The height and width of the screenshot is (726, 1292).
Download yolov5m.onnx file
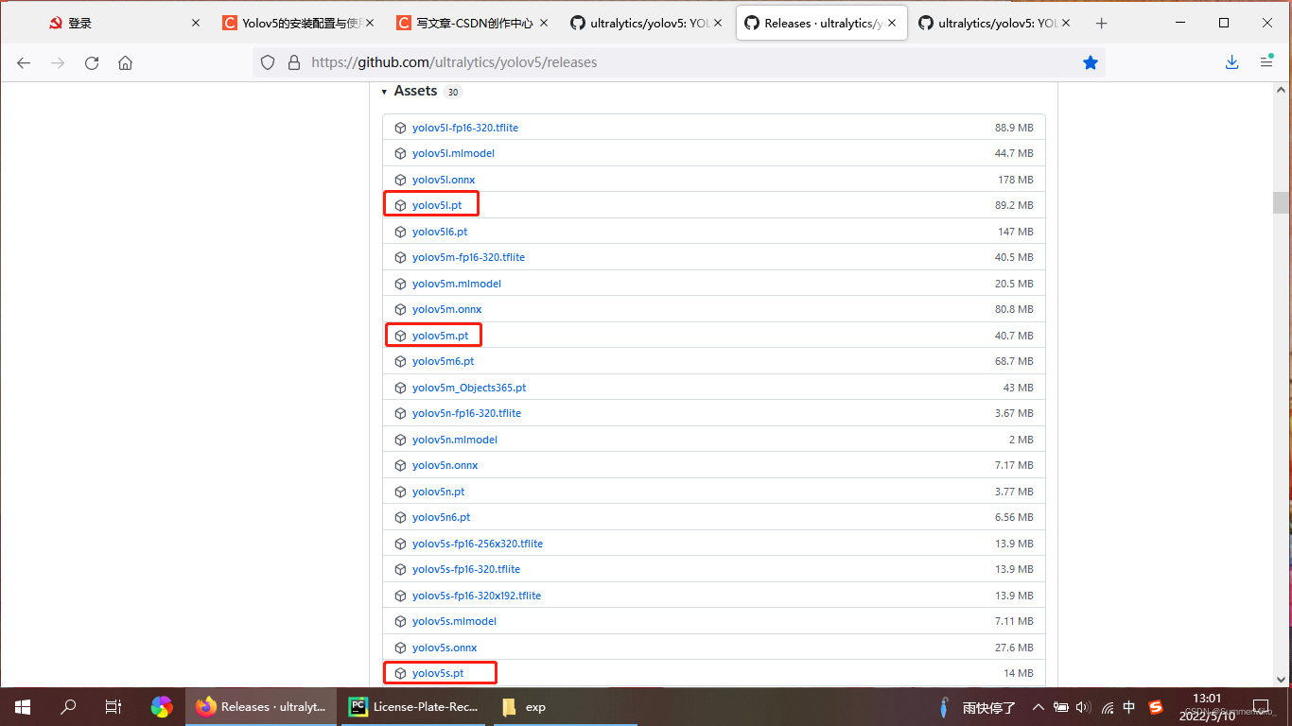point(447,309)
